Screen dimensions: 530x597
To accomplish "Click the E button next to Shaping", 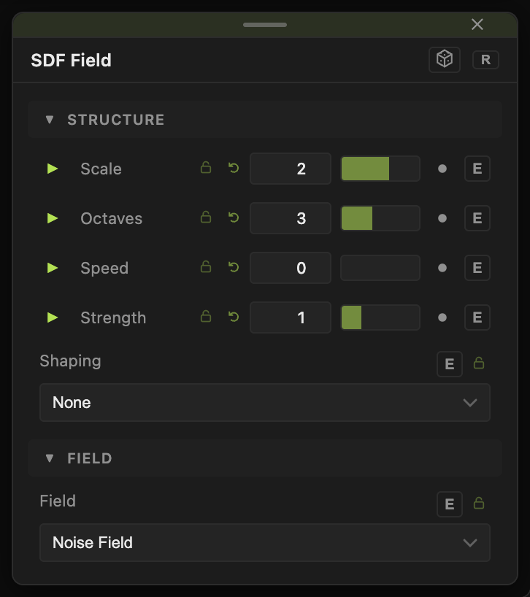I will click(x=449, y=364).
